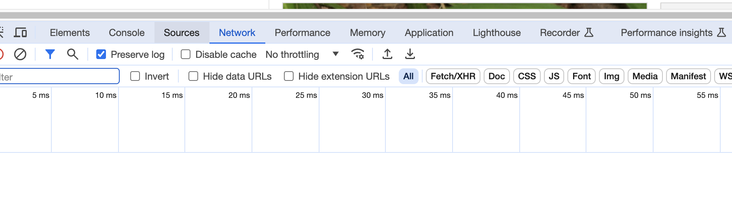Viewport: 732px width, 220px height.
Task: Switch to the Console tab
Action: (x=127, y=33)
